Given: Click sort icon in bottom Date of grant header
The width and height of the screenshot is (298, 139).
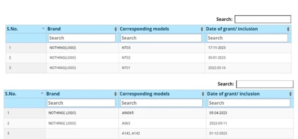Looking at the screenshot, I should (x=290, y=94).
